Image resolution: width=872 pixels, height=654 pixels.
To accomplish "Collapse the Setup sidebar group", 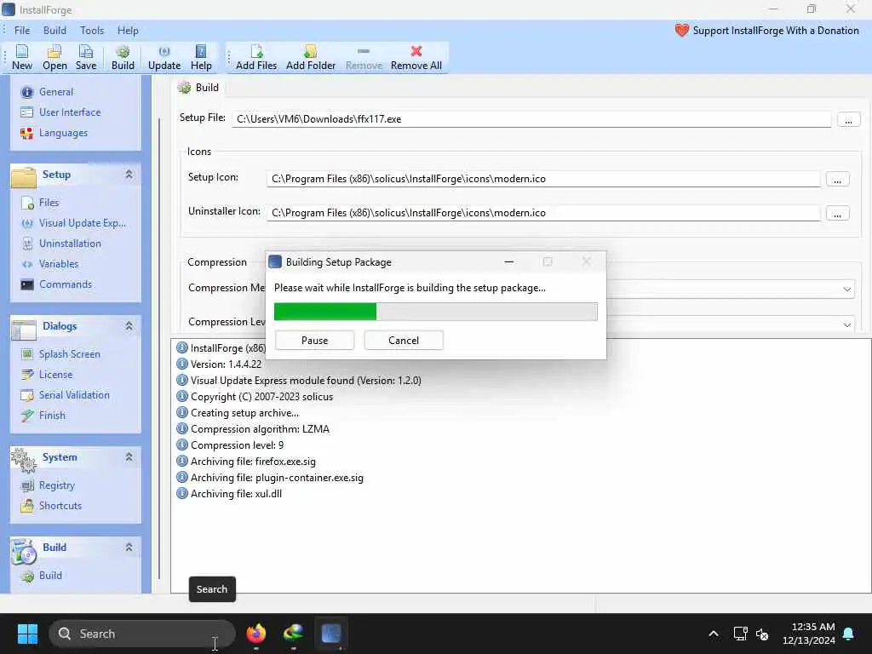I will tap(129, 175).
